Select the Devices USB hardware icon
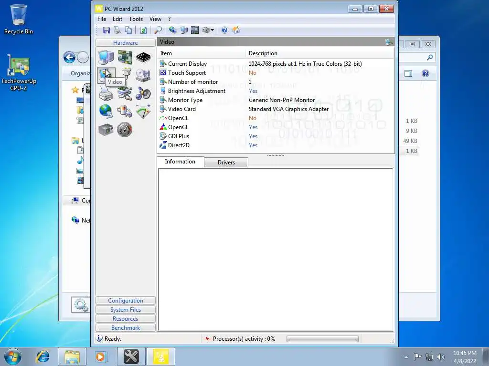489x366 pixels. pos(125,93)
